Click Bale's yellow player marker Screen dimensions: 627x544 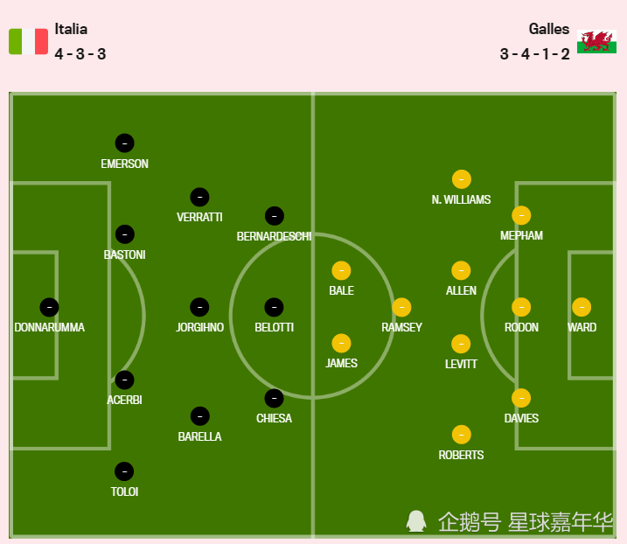(x=341, y=271)
